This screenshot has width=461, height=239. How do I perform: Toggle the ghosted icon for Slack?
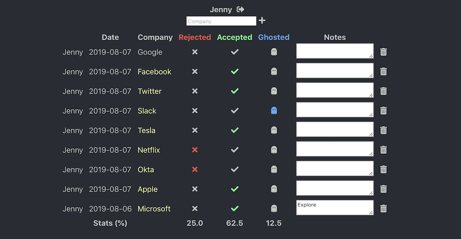pos(274,111)
